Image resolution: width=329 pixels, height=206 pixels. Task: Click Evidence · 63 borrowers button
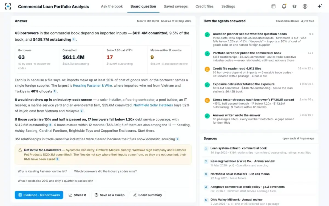coord(39,195)
